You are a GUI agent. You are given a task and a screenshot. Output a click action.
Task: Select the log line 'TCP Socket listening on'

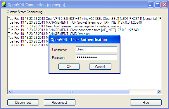pos(75,22)
